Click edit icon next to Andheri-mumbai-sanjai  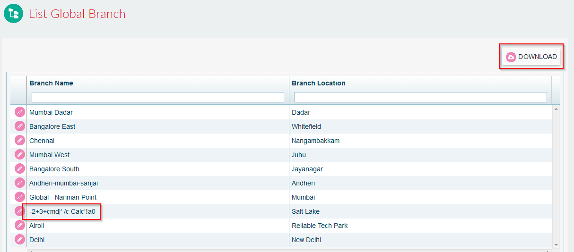pyautogui.click(x=19, y=183)
